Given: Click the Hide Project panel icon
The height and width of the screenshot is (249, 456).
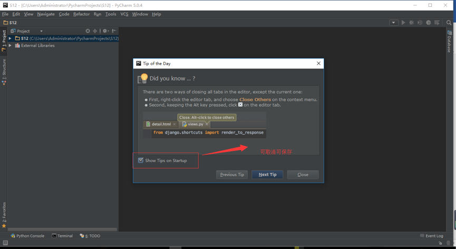Looking at the screenshot, I should 114,31.
